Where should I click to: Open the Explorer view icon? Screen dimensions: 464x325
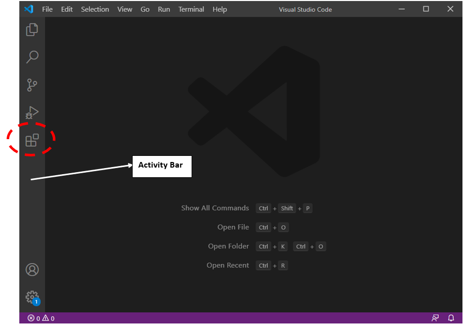pyautogui.click(x=32, y=30)
